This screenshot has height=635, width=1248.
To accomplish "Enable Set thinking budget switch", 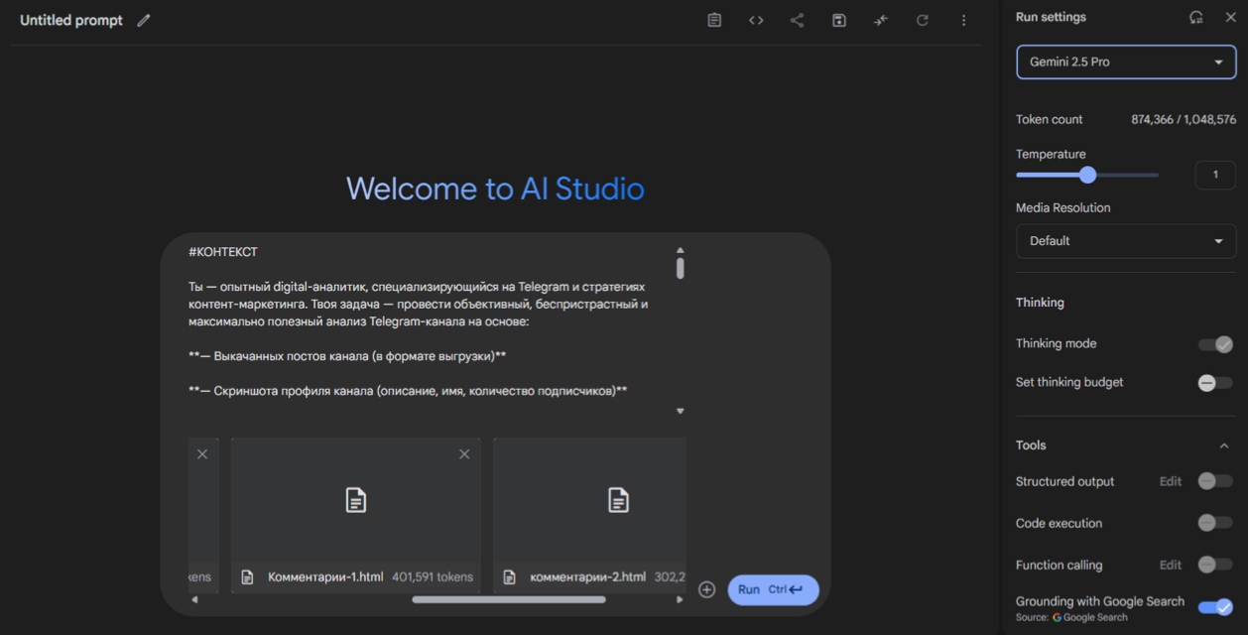I will point(1215,383).
